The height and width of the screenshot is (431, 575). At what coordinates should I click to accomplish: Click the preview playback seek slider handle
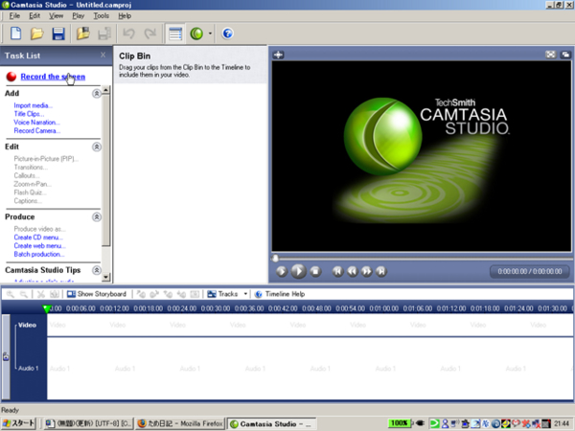pyautogui.click(x=275, y=259)
